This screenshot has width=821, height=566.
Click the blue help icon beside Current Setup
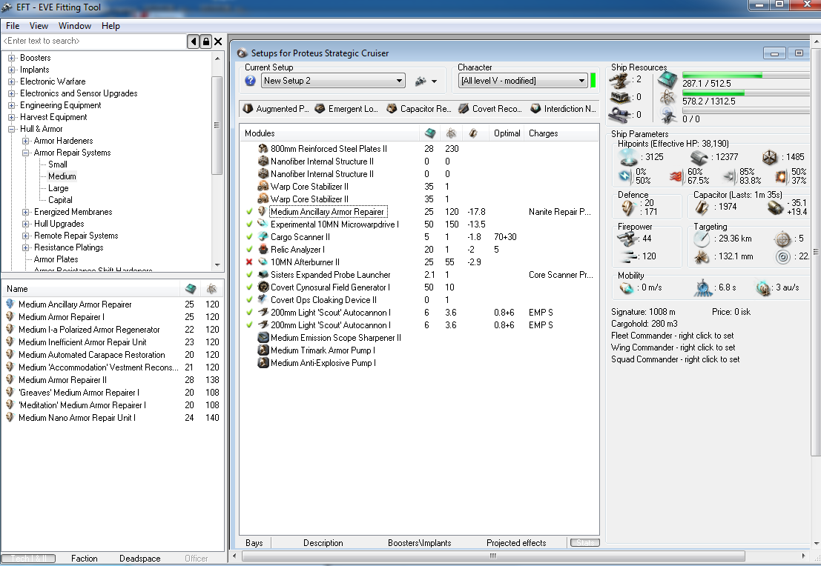250,81
